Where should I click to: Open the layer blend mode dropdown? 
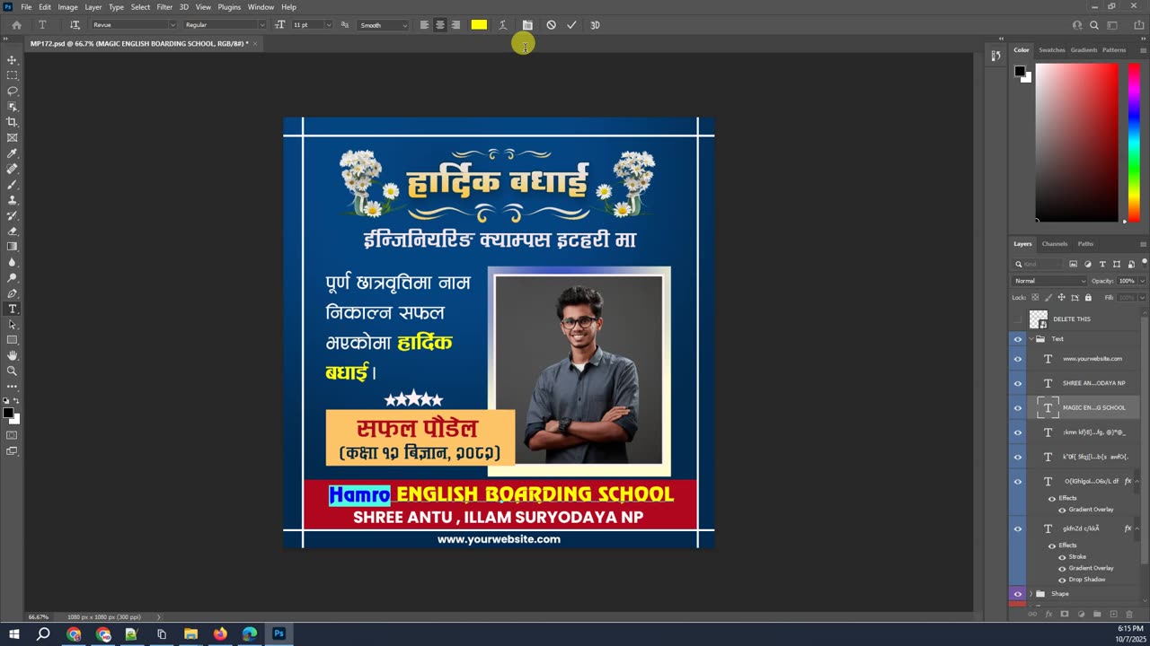pos(1049,281)
